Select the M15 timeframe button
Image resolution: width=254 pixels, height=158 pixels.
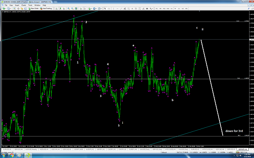click(x=164, y=8)
